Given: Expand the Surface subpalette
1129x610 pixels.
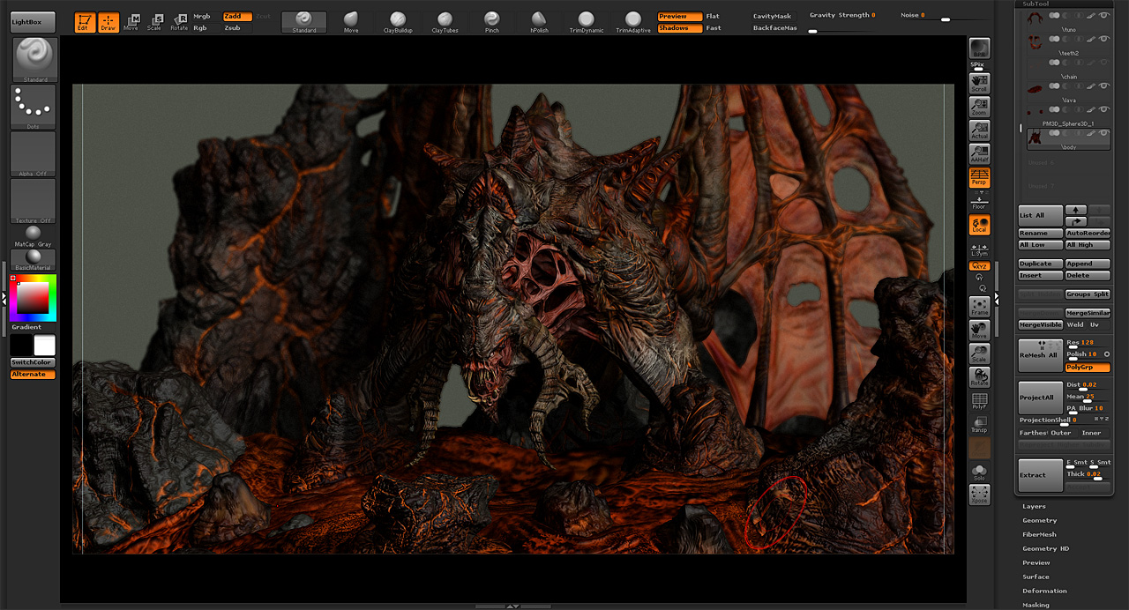Looking at the screenshot, I should (x=1036, y=577).
